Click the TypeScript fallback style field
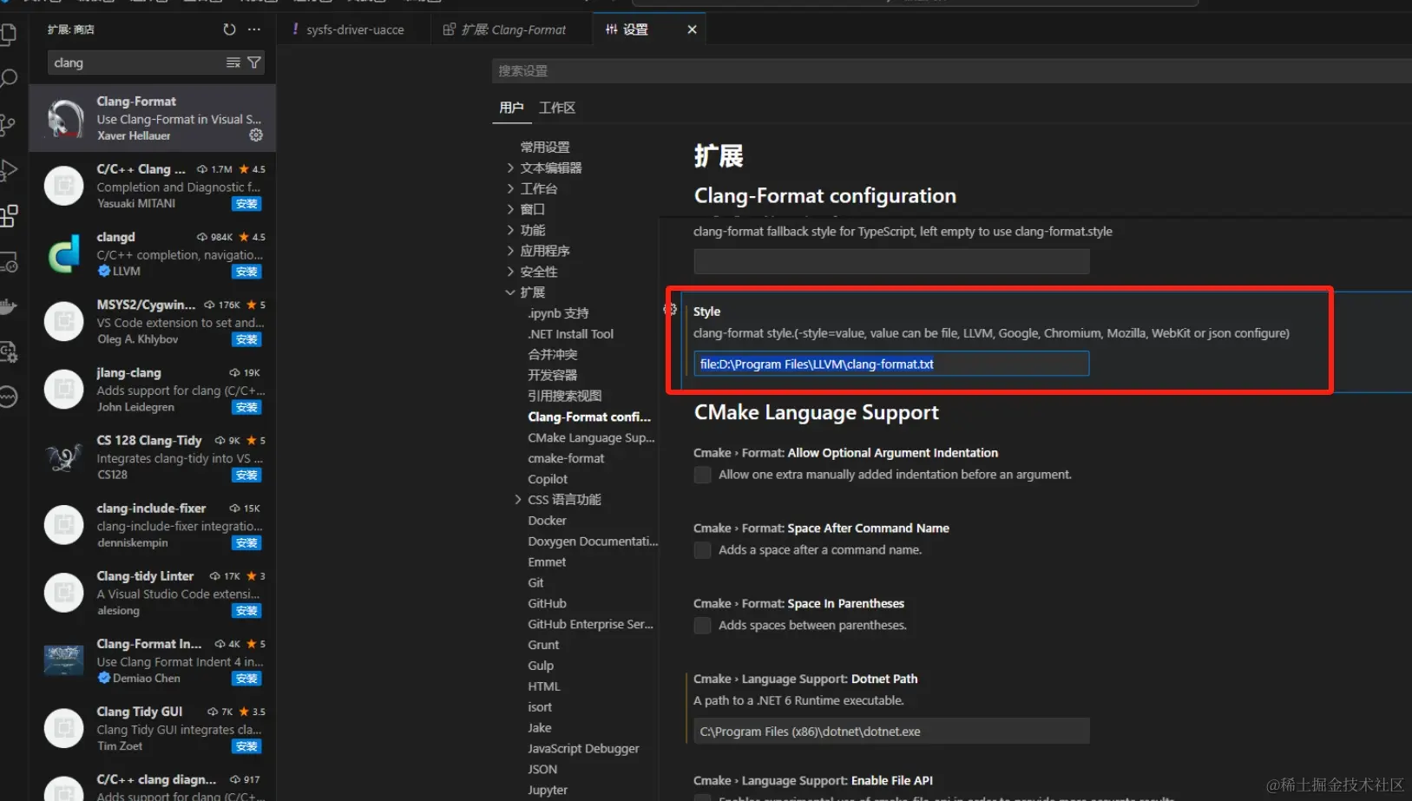The width and height of the screenshot is (1412, 801). click(x=891, y=261)
